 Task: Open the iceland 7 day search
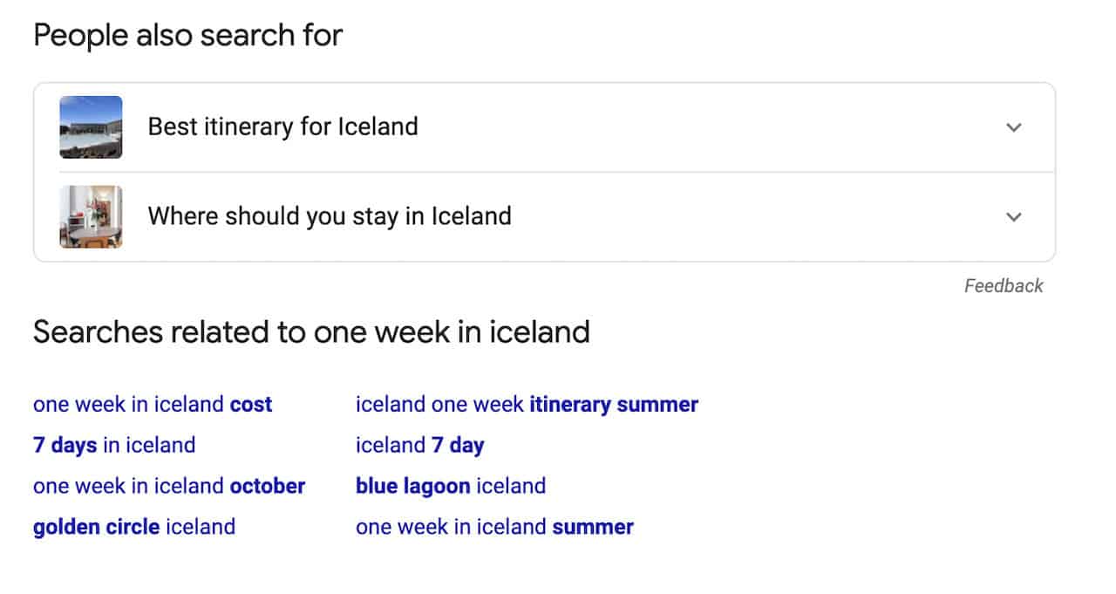click(x=419, y=446)
